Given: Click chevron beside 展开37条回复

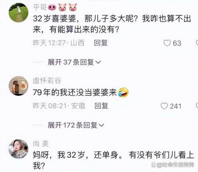Looking at the screenshot, I should [x=98, y=62].
